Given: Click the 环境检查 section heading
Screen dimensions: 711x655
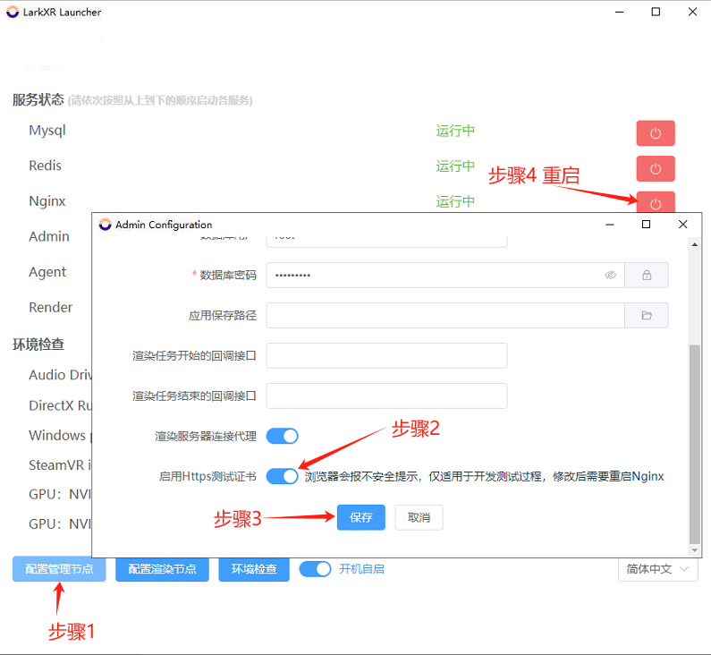Looking at the screenshot, I should pyautogui.click(x=38, y=345).
